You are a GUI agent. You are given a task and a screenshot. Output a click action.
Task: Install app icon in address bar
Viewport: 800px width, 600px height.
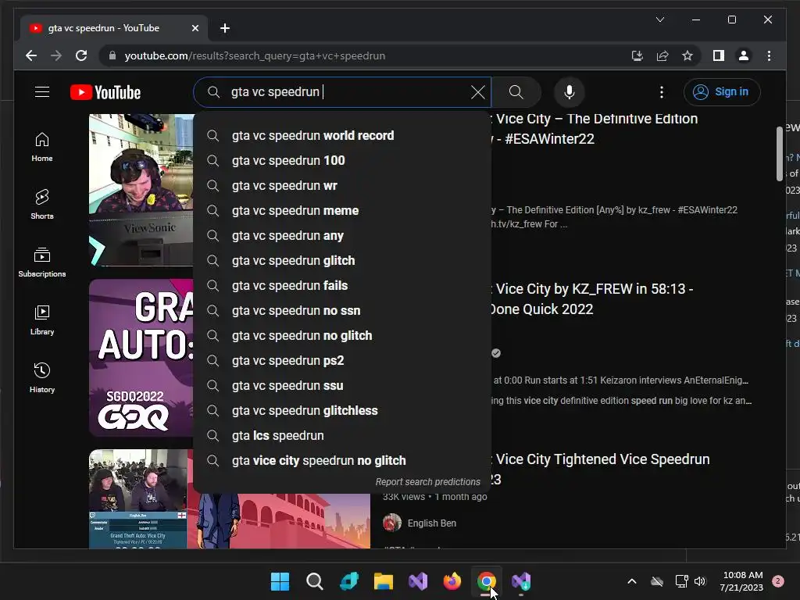[x=637, y=55]
